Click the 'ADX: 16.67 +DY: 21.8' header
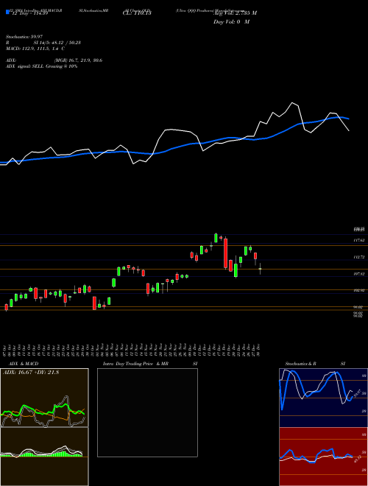This screenshot has width=368, height=486. click(31, 372)
